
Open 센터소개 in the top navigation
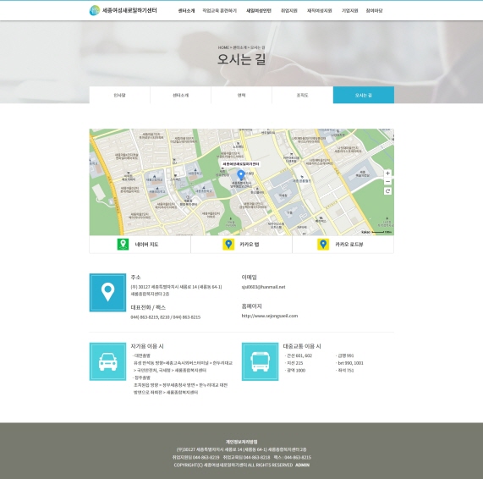tap(186, 11)
